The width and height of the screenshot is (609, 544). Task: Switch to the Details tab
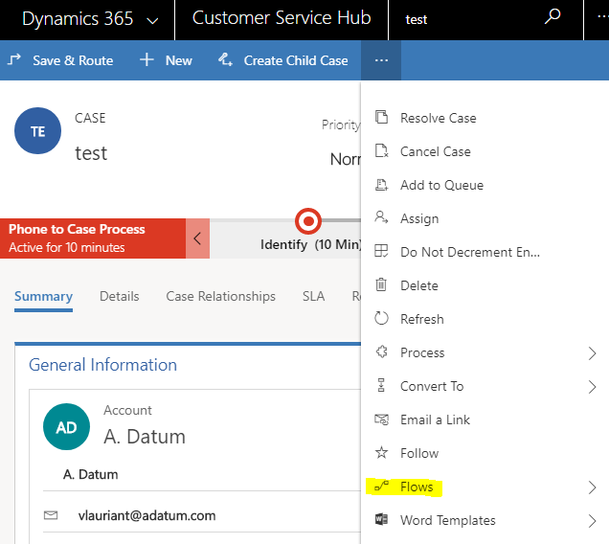coord(120,296)
